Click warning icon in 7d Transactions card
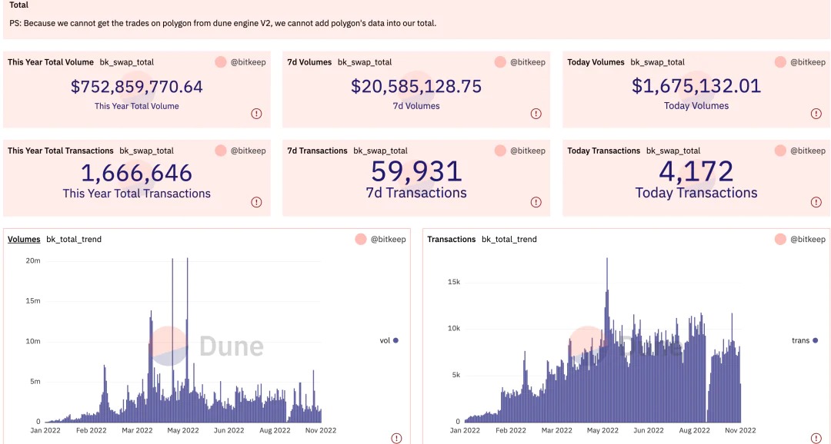831x444 pixels. click(536, 202)
